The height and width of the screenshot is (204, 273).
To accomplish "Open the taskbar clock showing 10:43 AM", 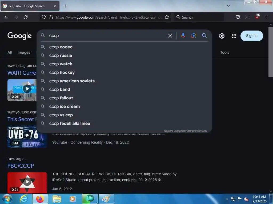I will coord(259,199).
